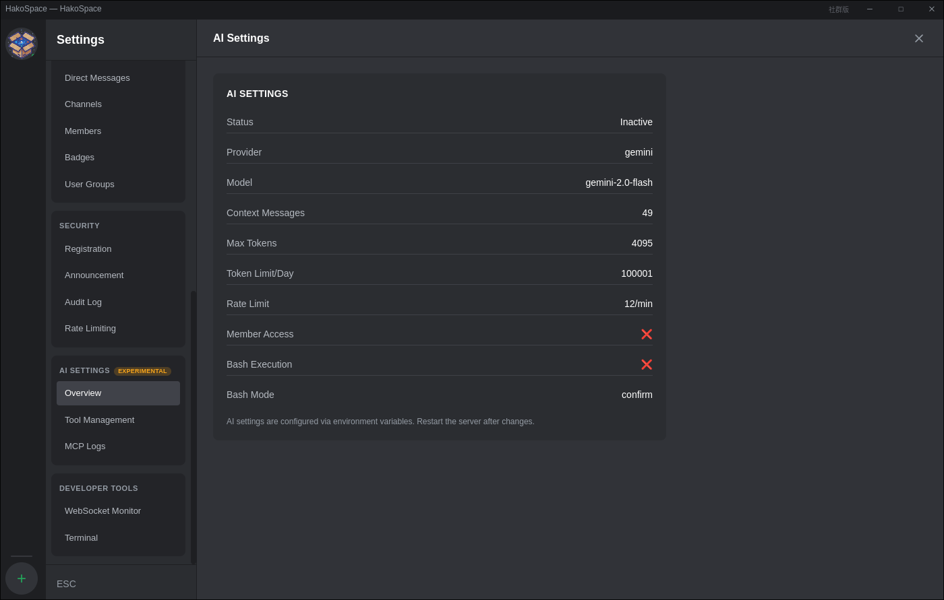
Task: Open the Badges settings section
Action: (80, 157)
